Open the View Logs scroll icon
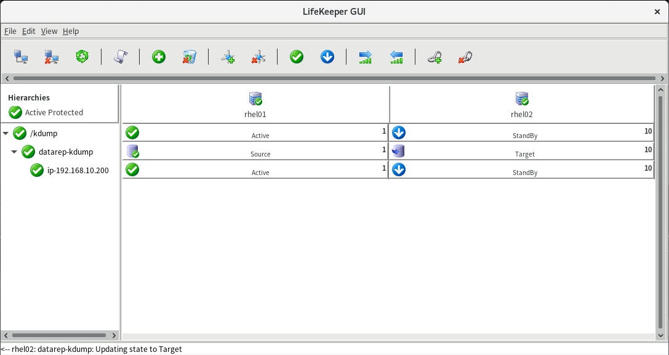This screenshot has height=355, width=669. click(120, 57)
